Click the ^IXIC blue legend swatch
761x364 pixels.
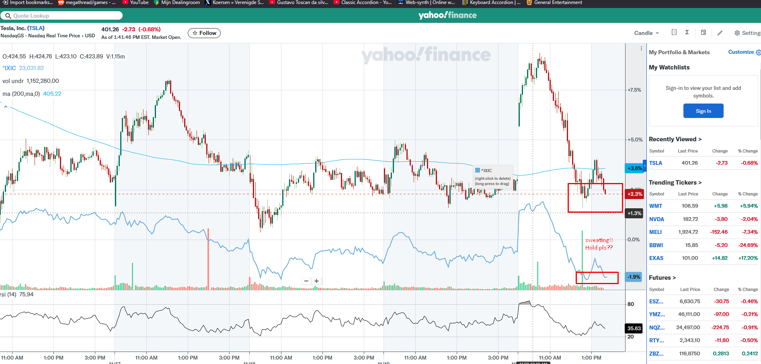point(478,170)
